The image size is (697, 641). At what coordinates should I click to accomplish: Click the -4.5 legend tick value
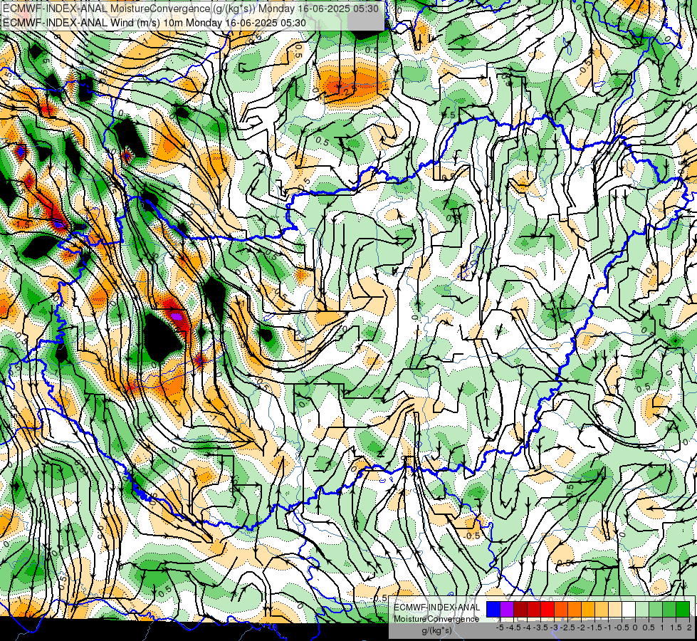pos(513,627)
